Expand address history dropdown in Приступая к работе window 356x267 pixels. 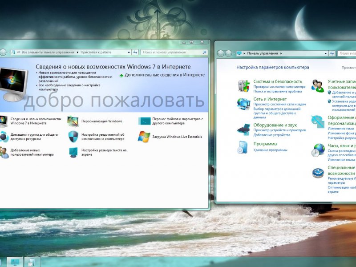tap(129, 52)
